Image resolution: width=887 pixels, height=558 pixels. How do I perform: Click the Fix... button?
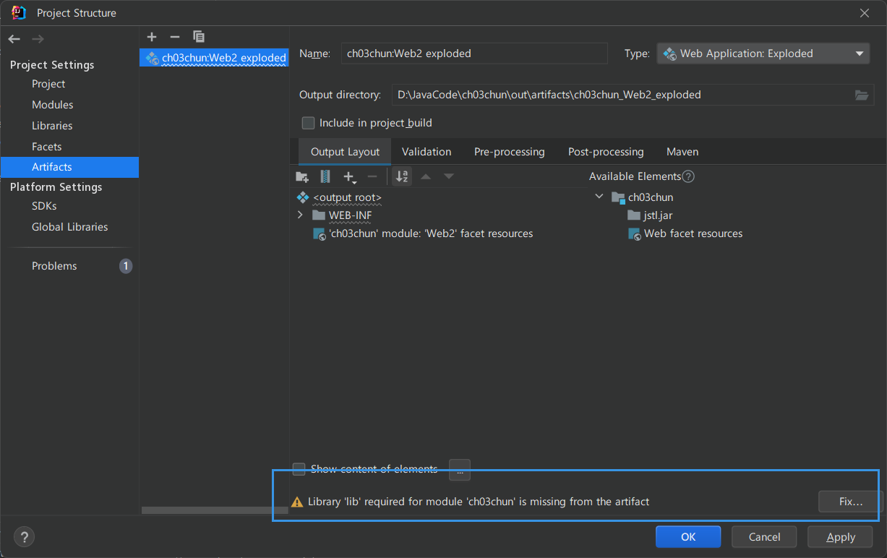point(851,502)
